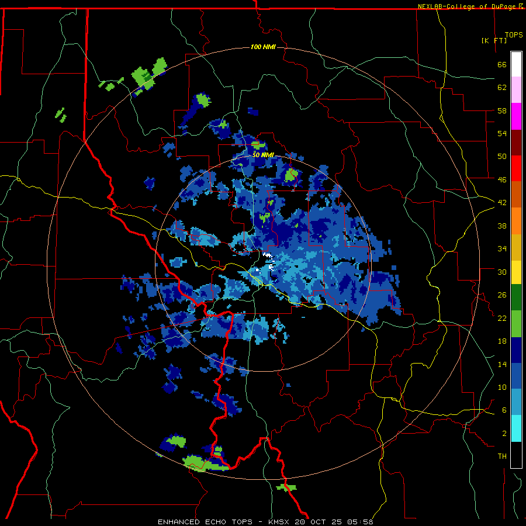Click the 22 legend value
This screenshot has width=526, height=526.
coord(502,318)
